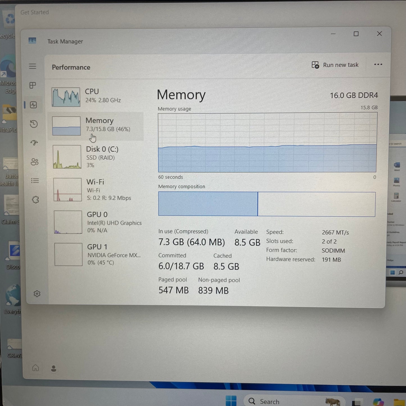The image size is (406, 406).
Task: Click the Available "8.5 GB" value
Action: [x=247, y=242]
